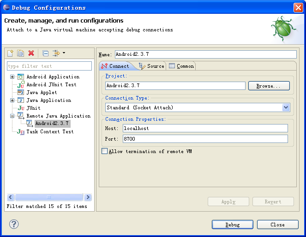Open the Connection Type dropdown
The width and height of the screenshot is (306, 237).
[x=286, y=107]
